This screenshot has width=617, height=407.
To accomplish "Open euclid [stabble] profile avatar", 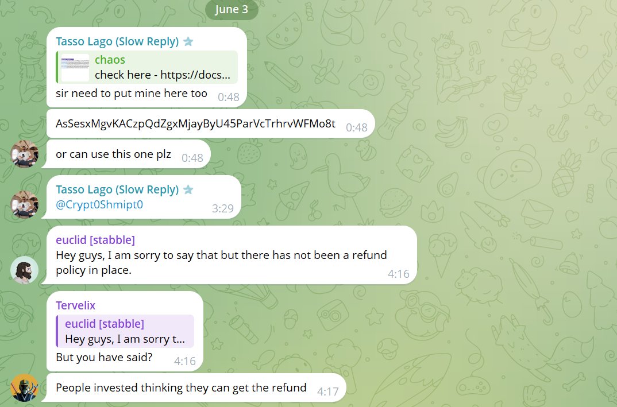I will [x=24, y=270].
